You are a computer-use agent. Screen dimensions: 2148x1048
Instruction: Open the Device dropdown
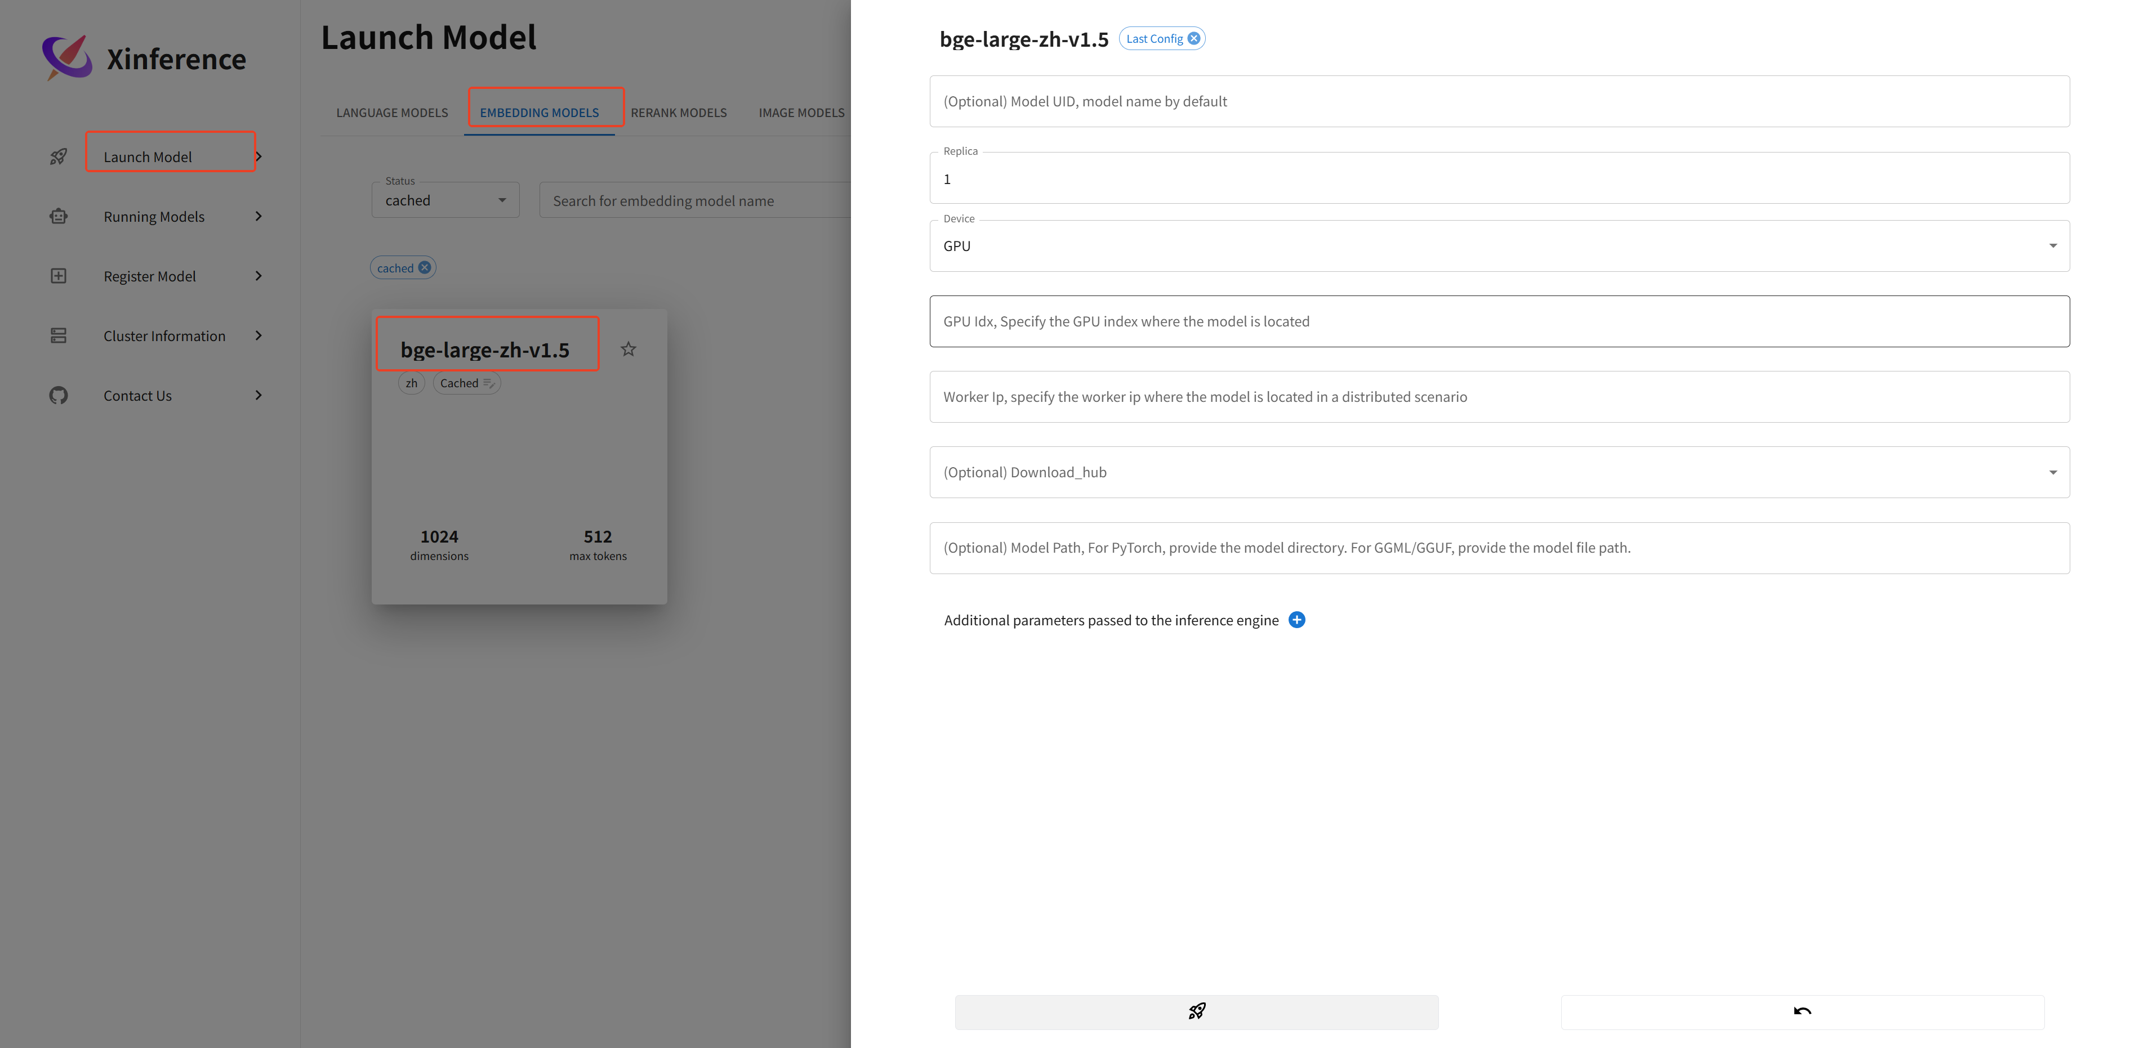pos(1499,246)
